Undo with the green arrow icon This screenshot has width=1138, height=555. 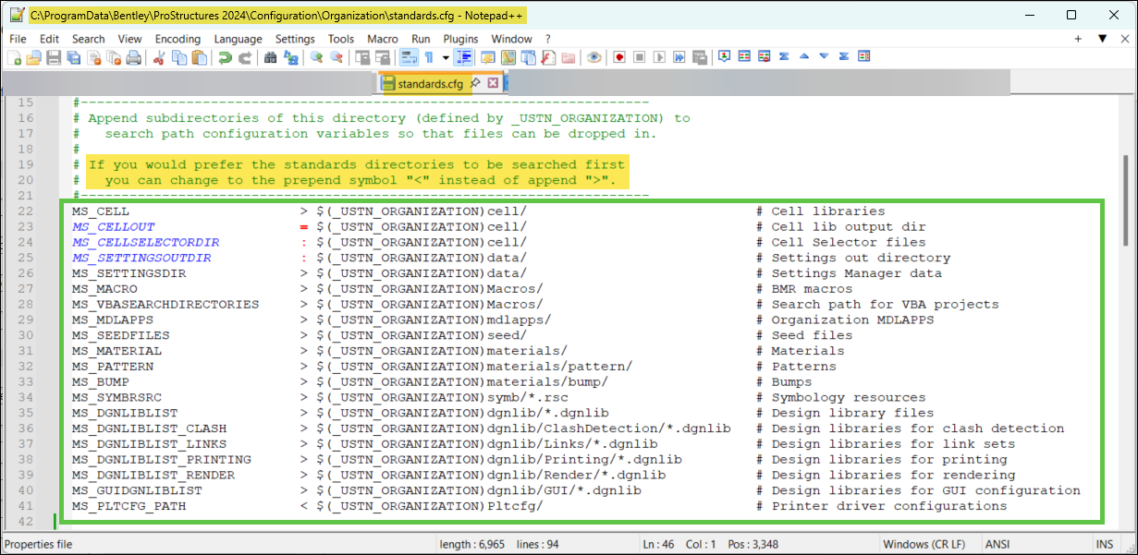coord(225,57)
